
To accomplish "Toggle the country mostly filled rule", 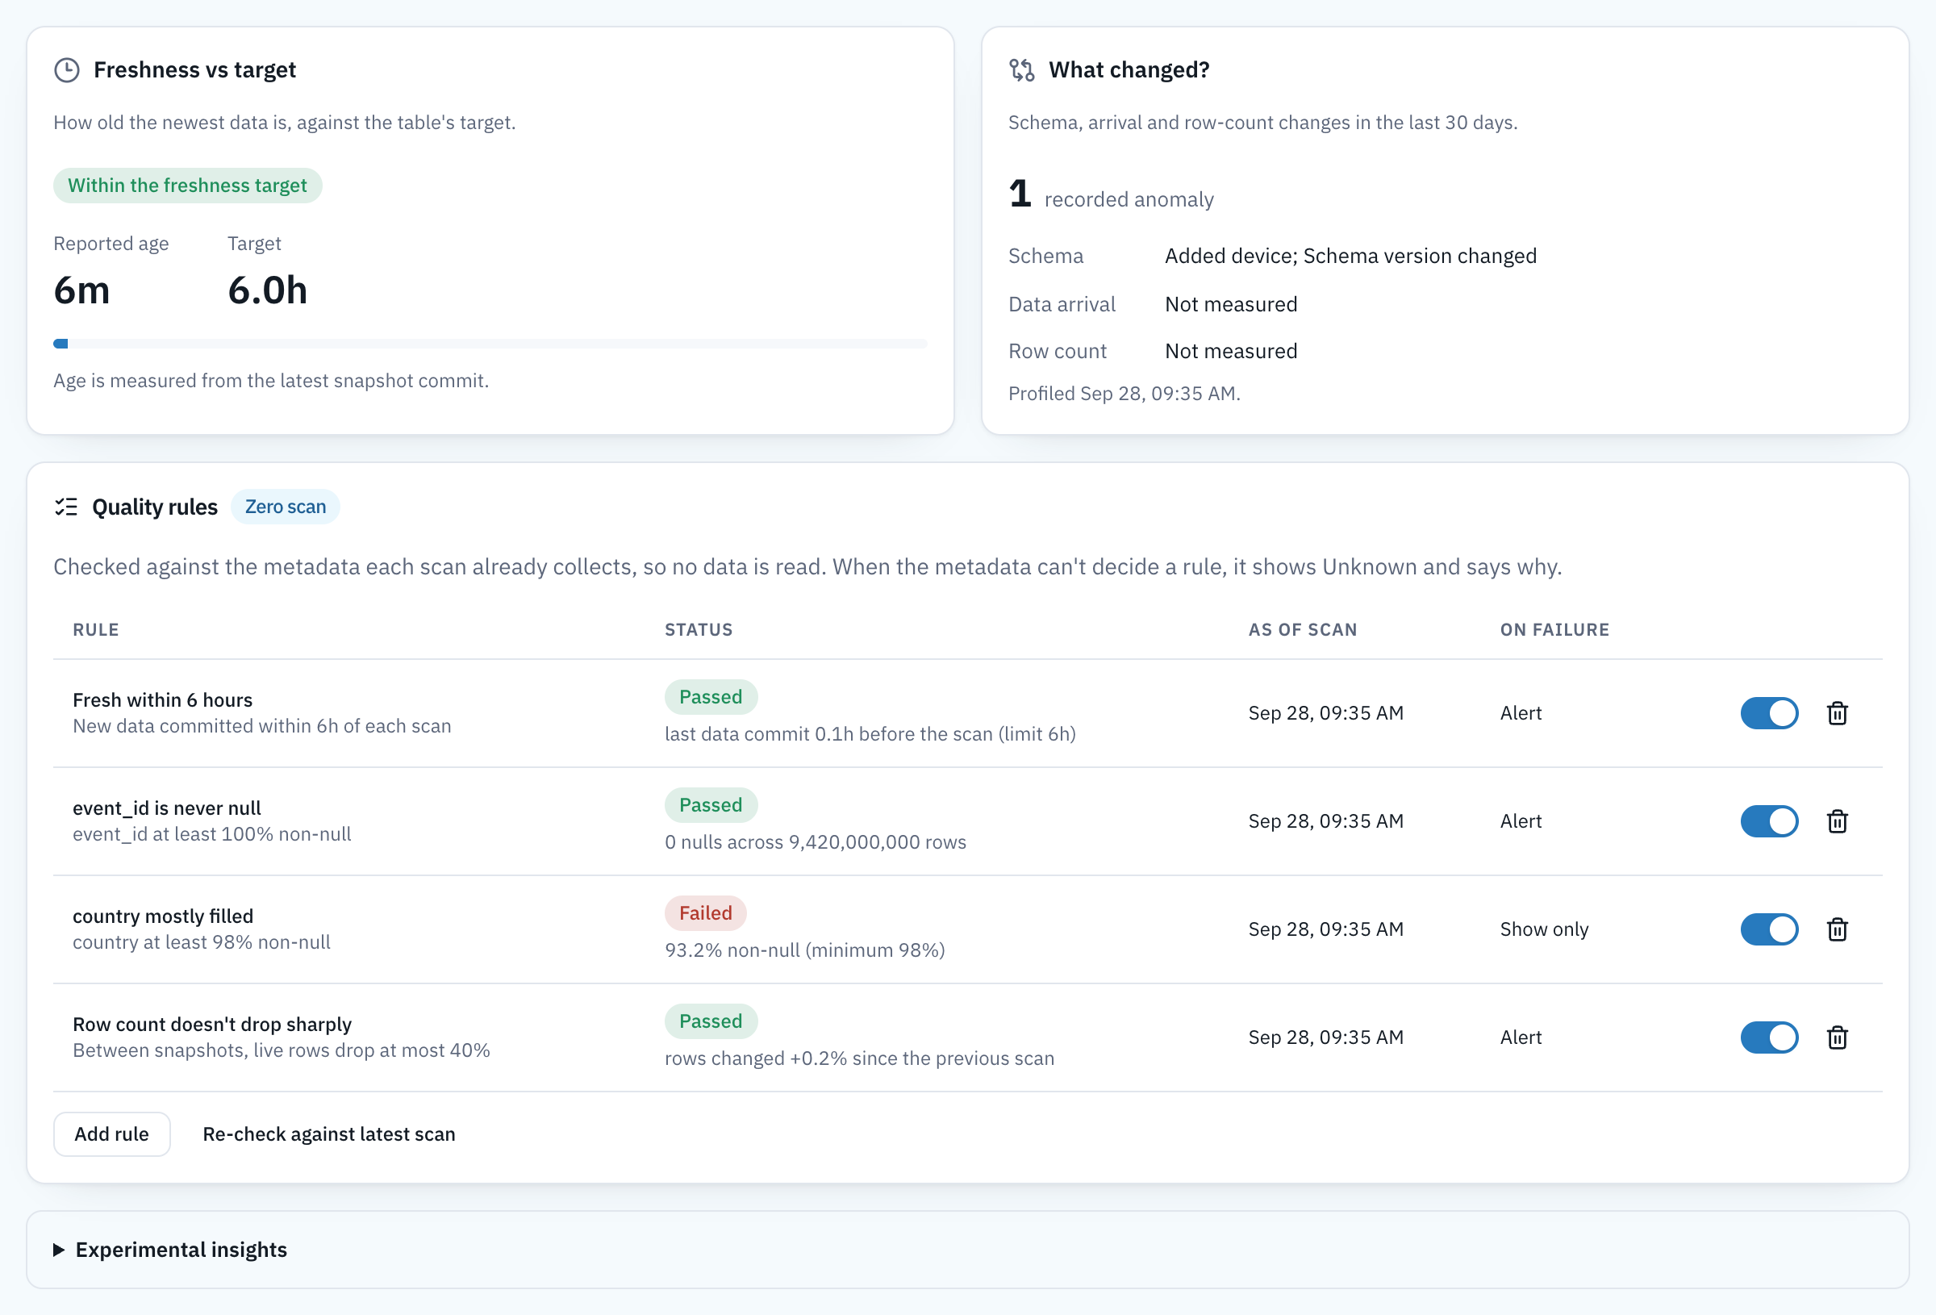I will click(x=1769, y=929).
